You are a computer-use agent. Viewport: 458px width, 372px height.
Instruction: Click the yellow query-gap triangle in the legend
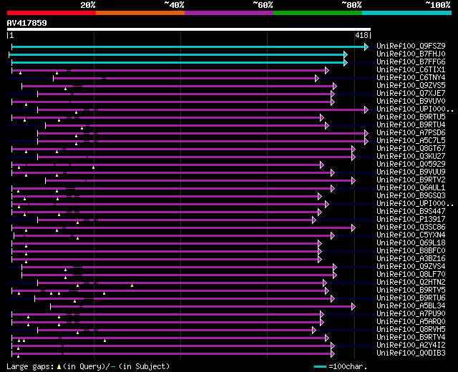[x=59, y=367]
